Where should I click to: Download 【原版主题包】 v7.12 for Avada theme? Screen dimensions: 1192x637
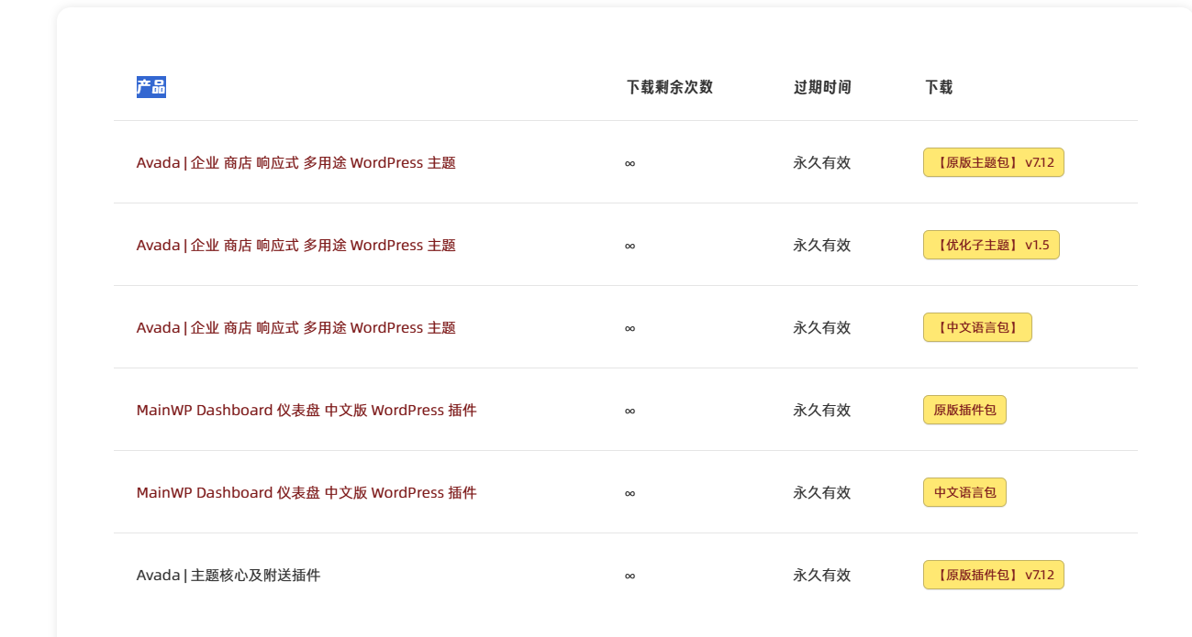click(994, 162)
